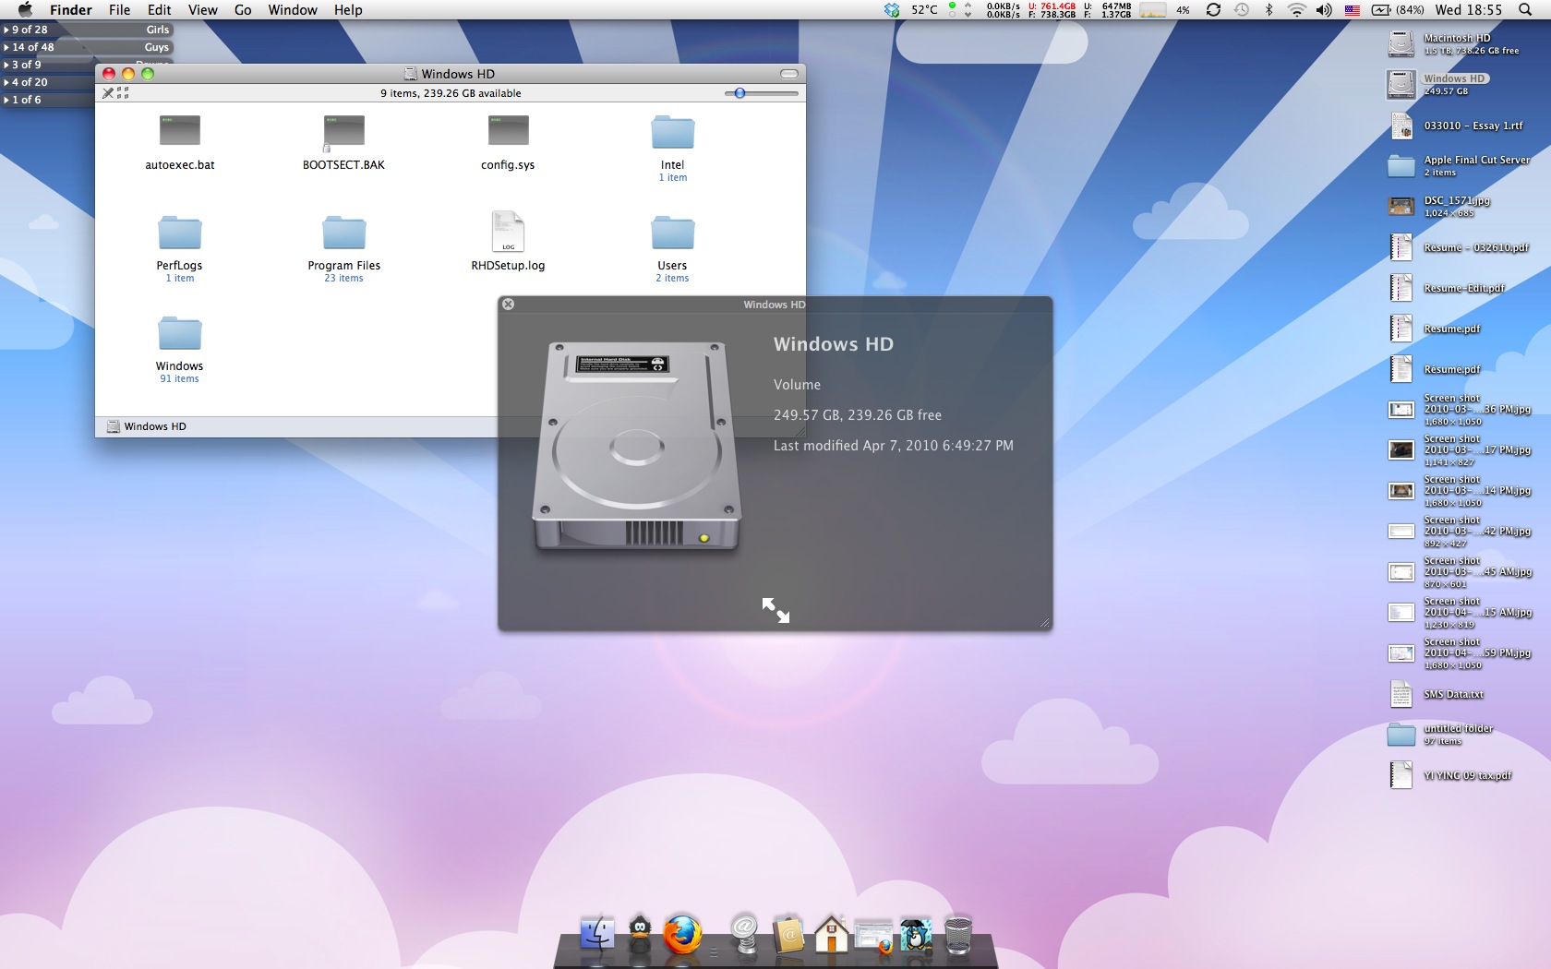Click the battery 84% status item
The image size is (1551, 969).
(1398, 10)
